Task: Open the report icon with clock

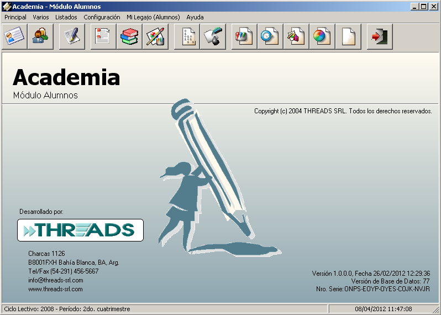Action: (270, 37)
